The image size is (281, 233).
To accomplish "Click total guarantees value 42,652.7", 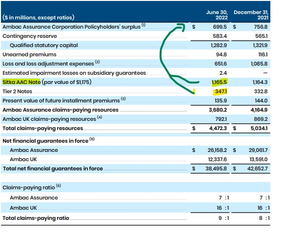I will pyautogui.click(x=258, y=168).
